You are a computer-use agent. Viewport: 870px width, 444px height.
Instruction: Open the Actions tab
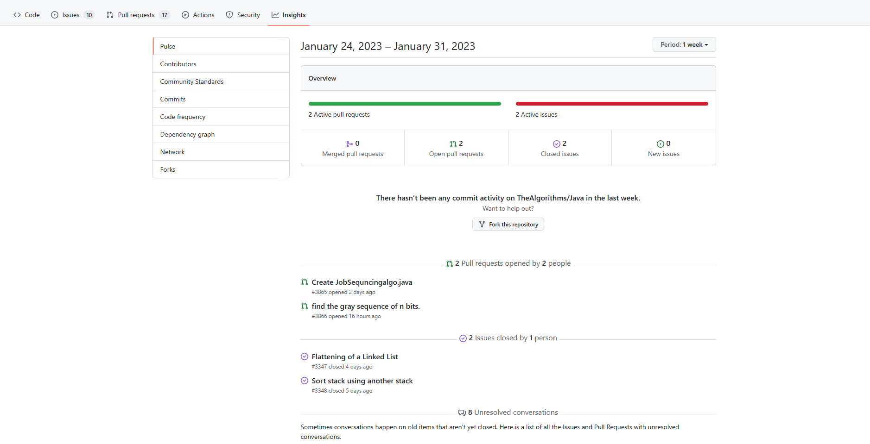[x=198, y=15]
